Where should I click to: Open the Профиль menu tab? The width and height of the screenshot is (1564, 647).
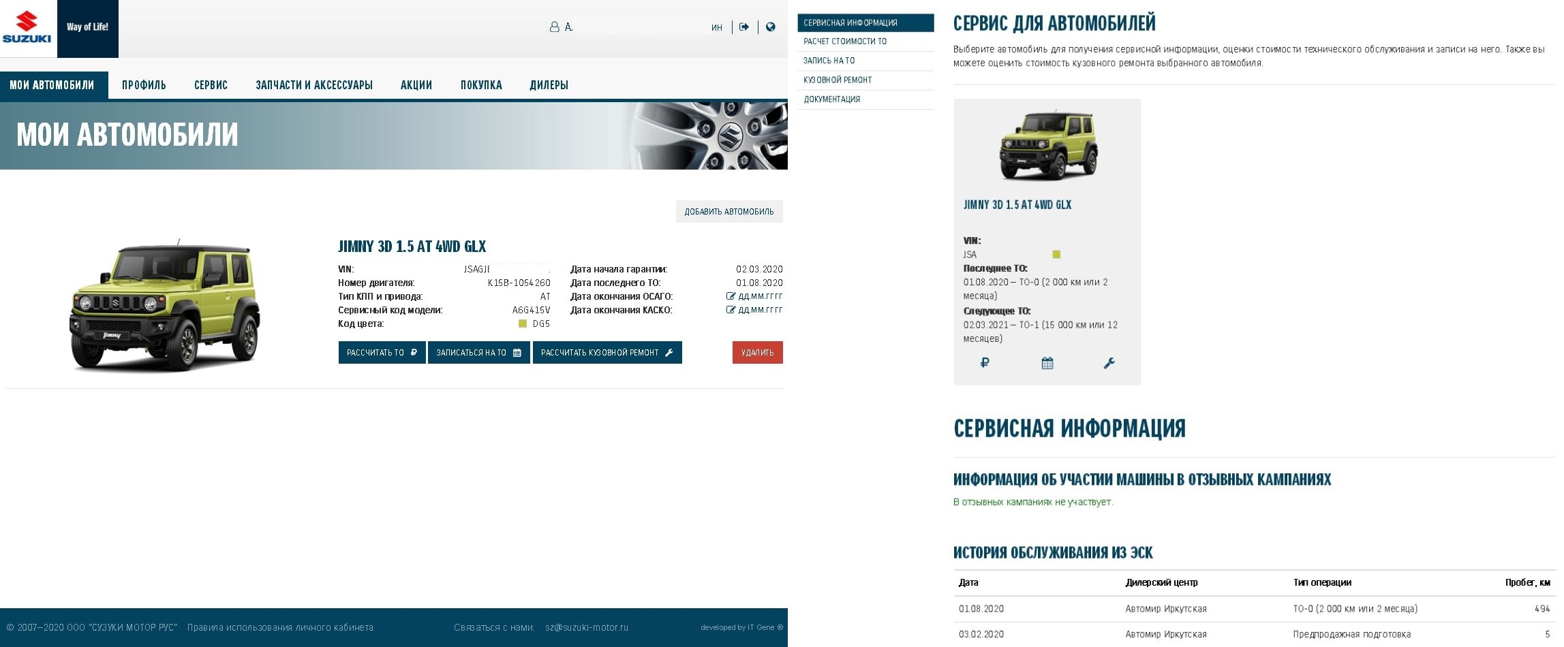144,85
